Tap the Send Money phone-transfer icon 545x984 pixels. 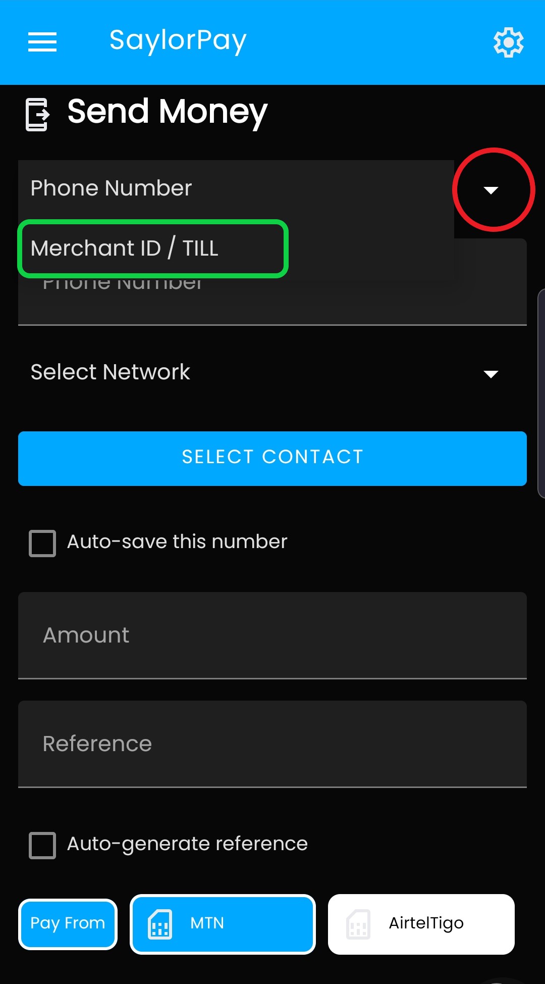[x=38, y=115]
